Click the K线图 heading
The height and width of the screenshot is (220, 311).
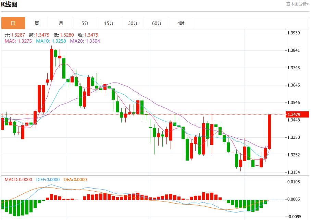tap(9, 4)
